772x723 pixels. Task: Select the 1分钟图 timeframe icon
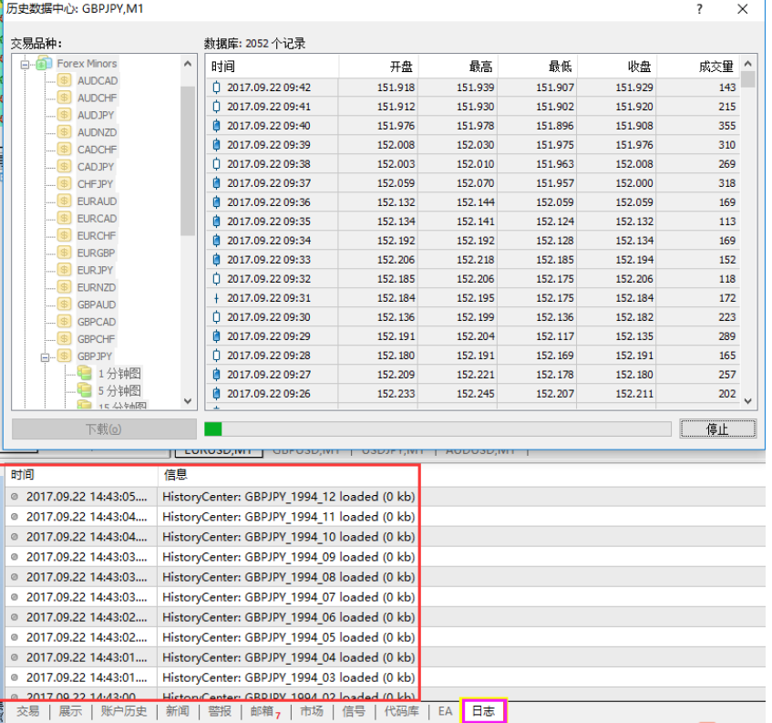(x=85, y=374)
